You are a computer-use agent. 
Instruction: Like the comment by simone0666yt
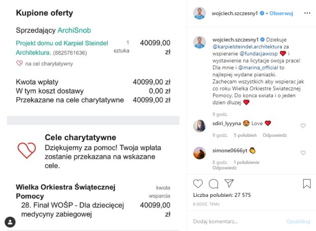[303, 153]
